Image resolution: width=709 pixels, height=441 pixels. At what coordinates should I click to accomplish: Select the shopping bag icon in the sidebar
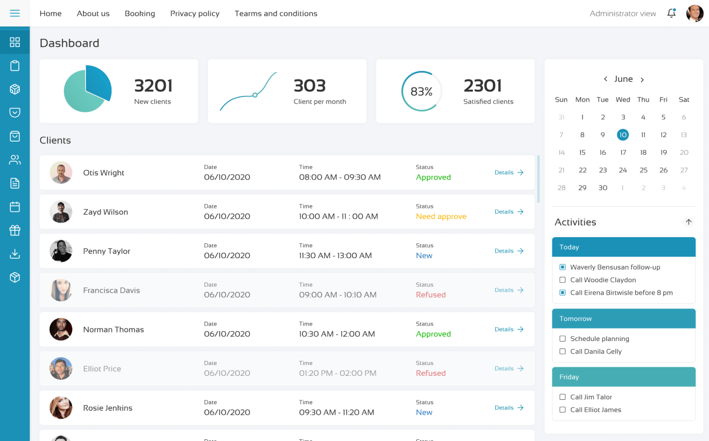(x=14, y=136)
